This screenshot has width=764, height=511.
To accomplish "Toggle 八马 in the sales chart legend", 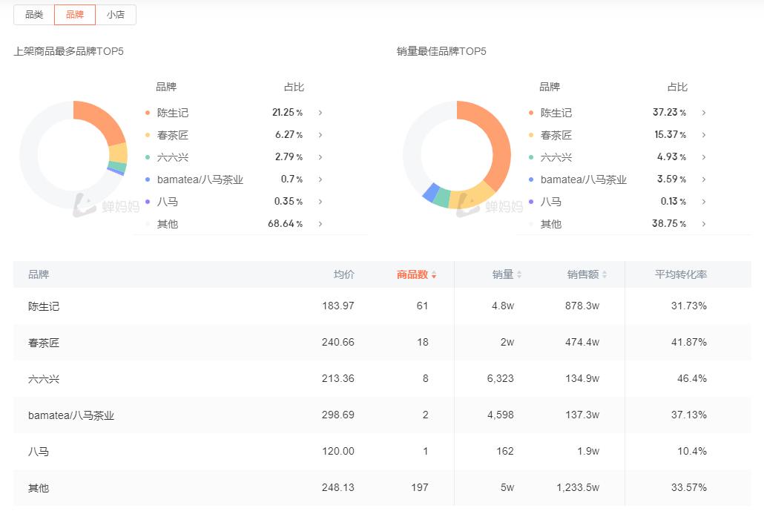I will click(553, 201).
